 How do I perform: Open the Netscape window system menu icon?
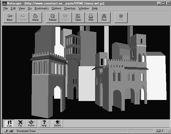coord(4,3)
